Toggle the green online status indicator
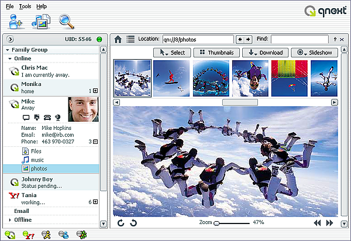The height and width of the screenshot is (241, 351). pos(99,39)
